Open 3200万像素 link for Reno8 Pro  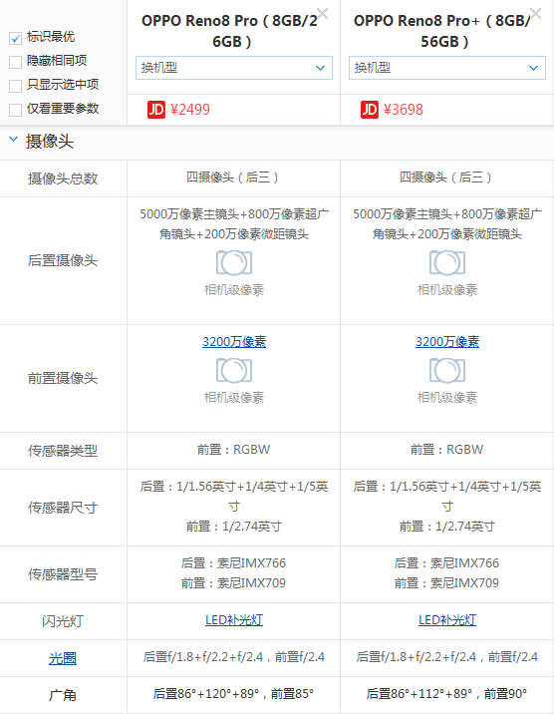(234, 342)
